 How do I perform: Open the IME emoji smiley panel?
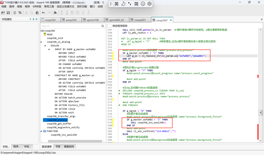click(143, 4)
